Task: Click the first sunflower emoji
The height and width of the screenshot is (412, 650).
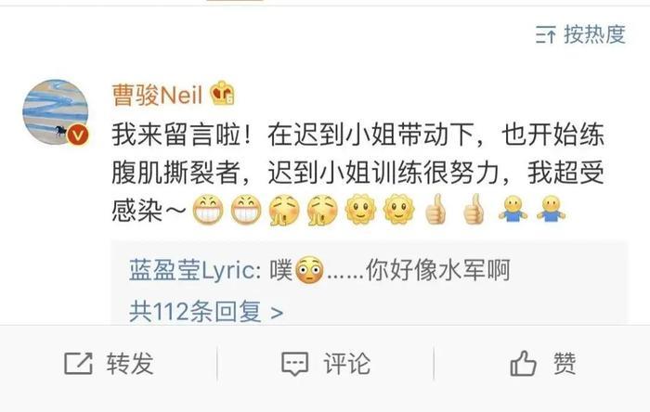Action: pos(360,209)
